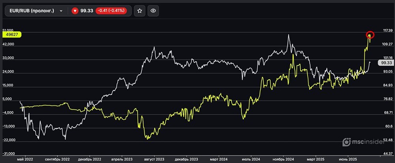Click the -0.41 (-0.41%) change badge
The width and height of the screenshot is (395, 163).
[x=111, y=11]
